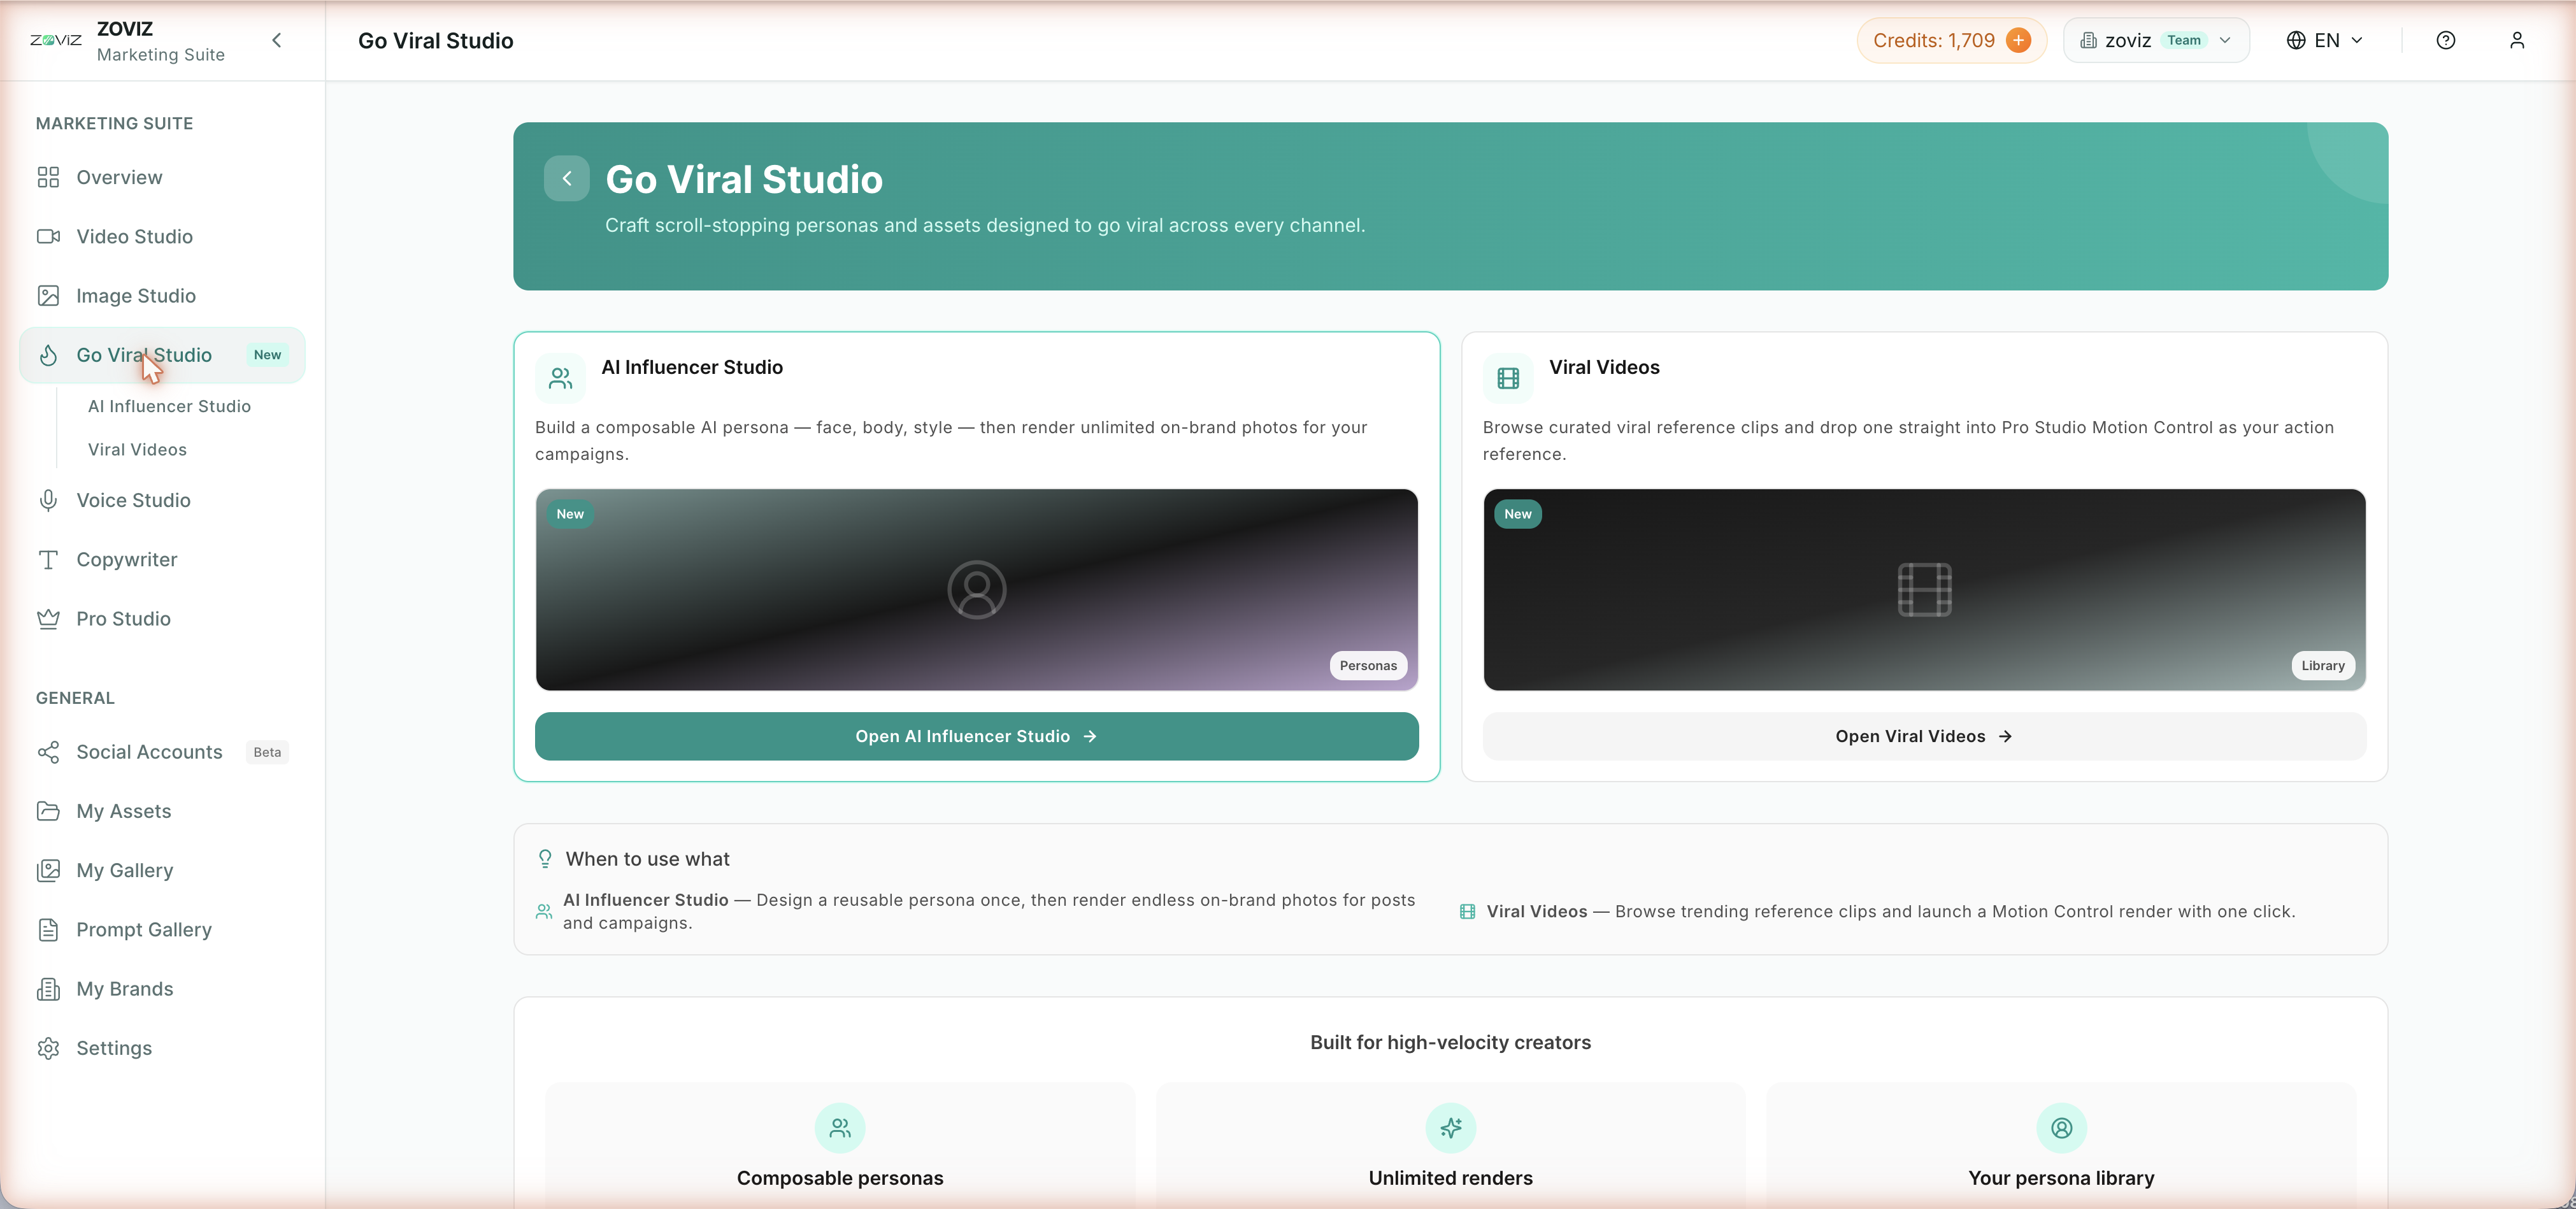Image resolution: width=2576 pixels, height=1209 pixels.
Task: Click the Prompt Gallery document icon
Action: click(48, 929)
